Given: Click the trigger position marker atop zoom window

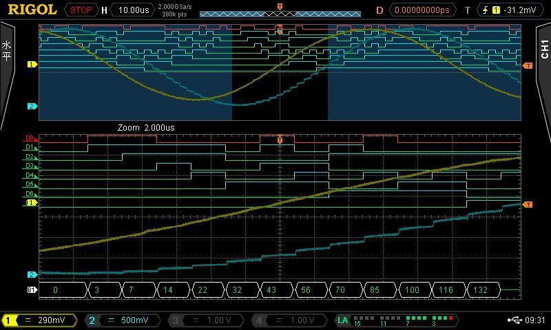Looking at the screenshot, I should pos(280,140).
